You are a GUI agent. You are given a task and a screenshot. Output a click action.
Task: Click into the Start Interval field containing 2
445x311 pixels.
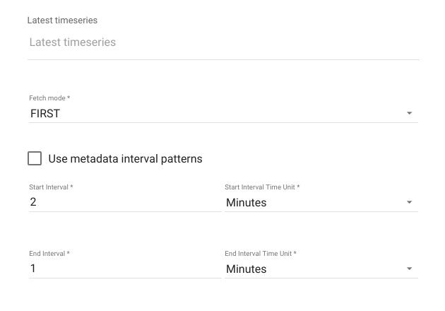coord(125,202)
